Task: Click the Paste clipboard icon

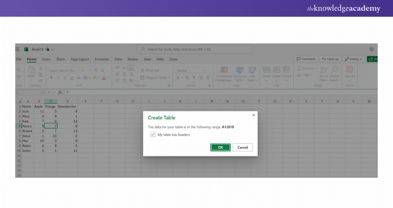Action: pyautogui.click(x=31, y=70)
